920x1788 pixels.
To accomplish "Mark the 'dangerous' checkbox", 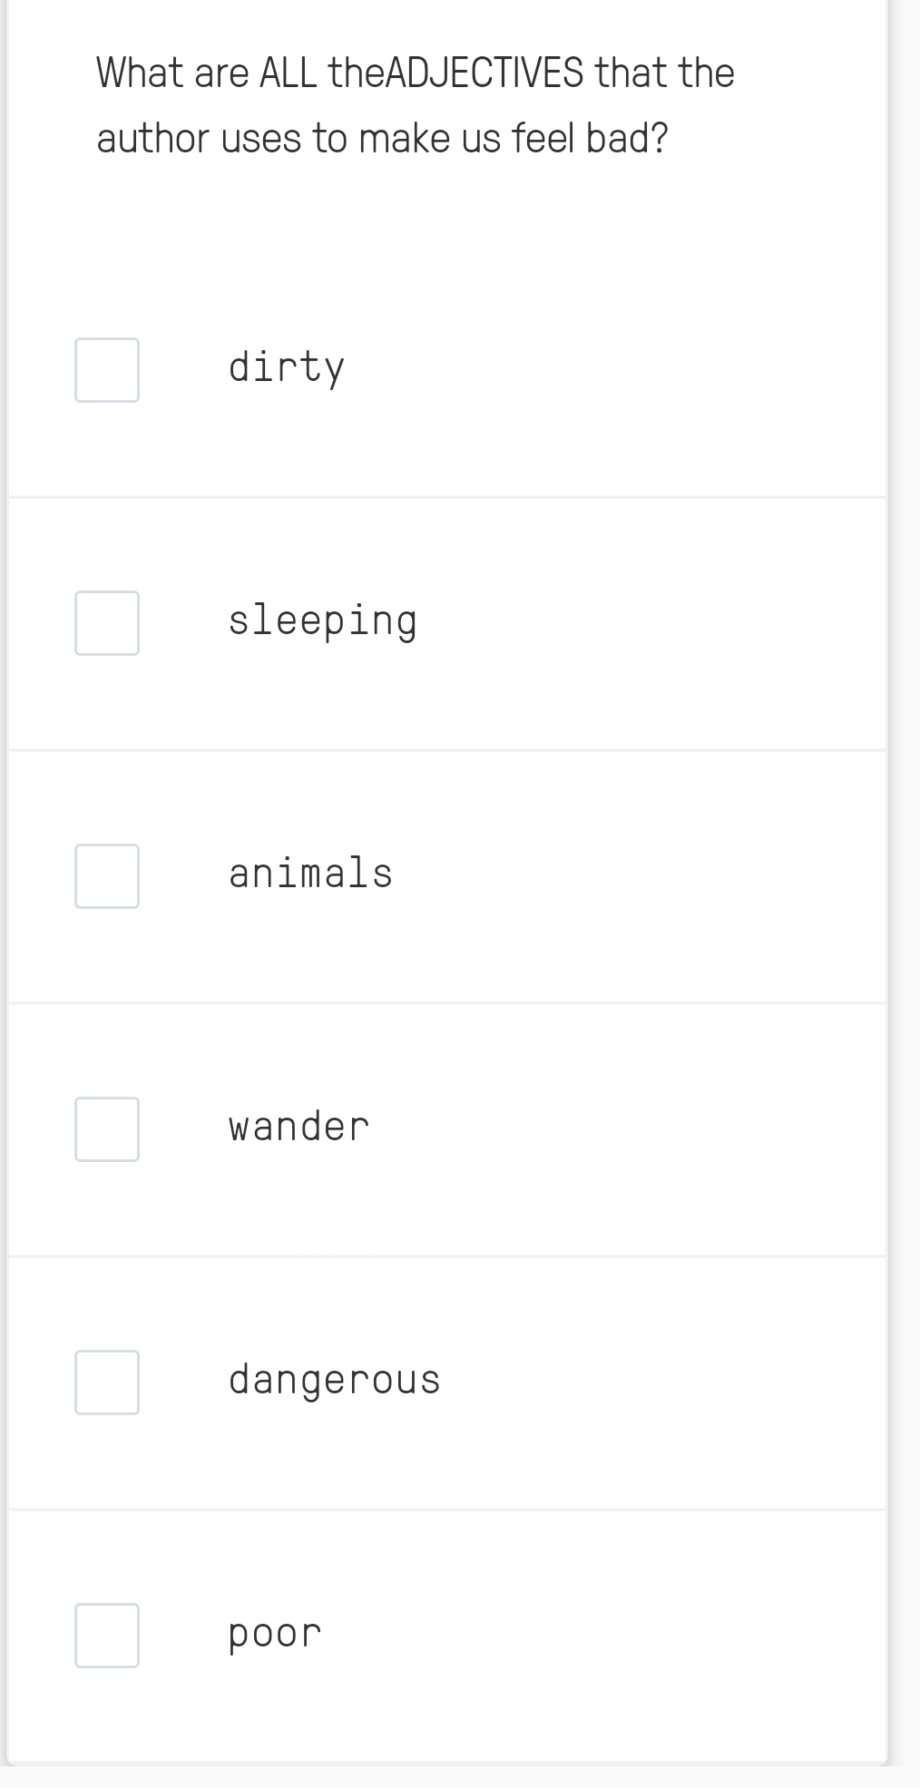I will (x=107, y=1383).
